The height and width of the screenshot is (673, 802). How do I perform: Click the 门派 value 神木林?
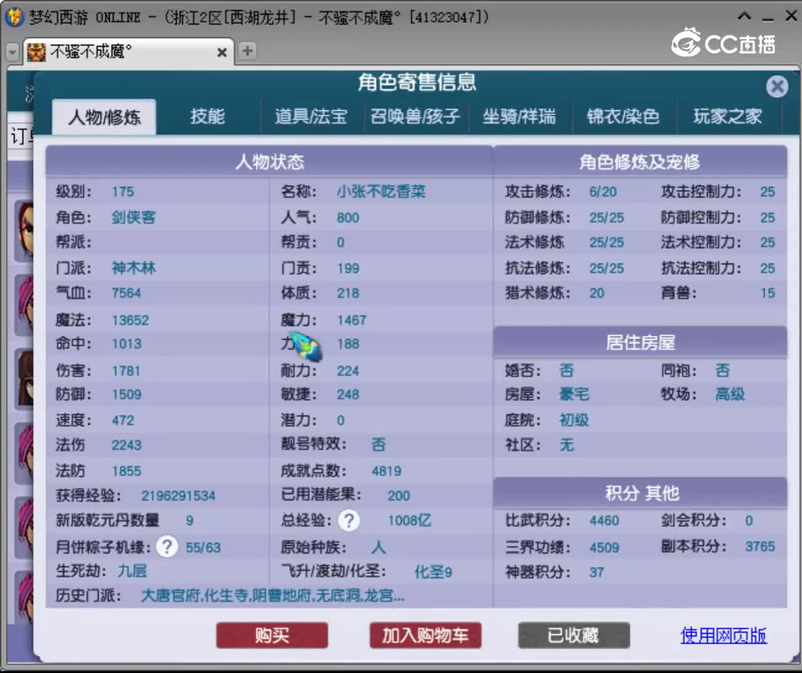tap(133, 268)
